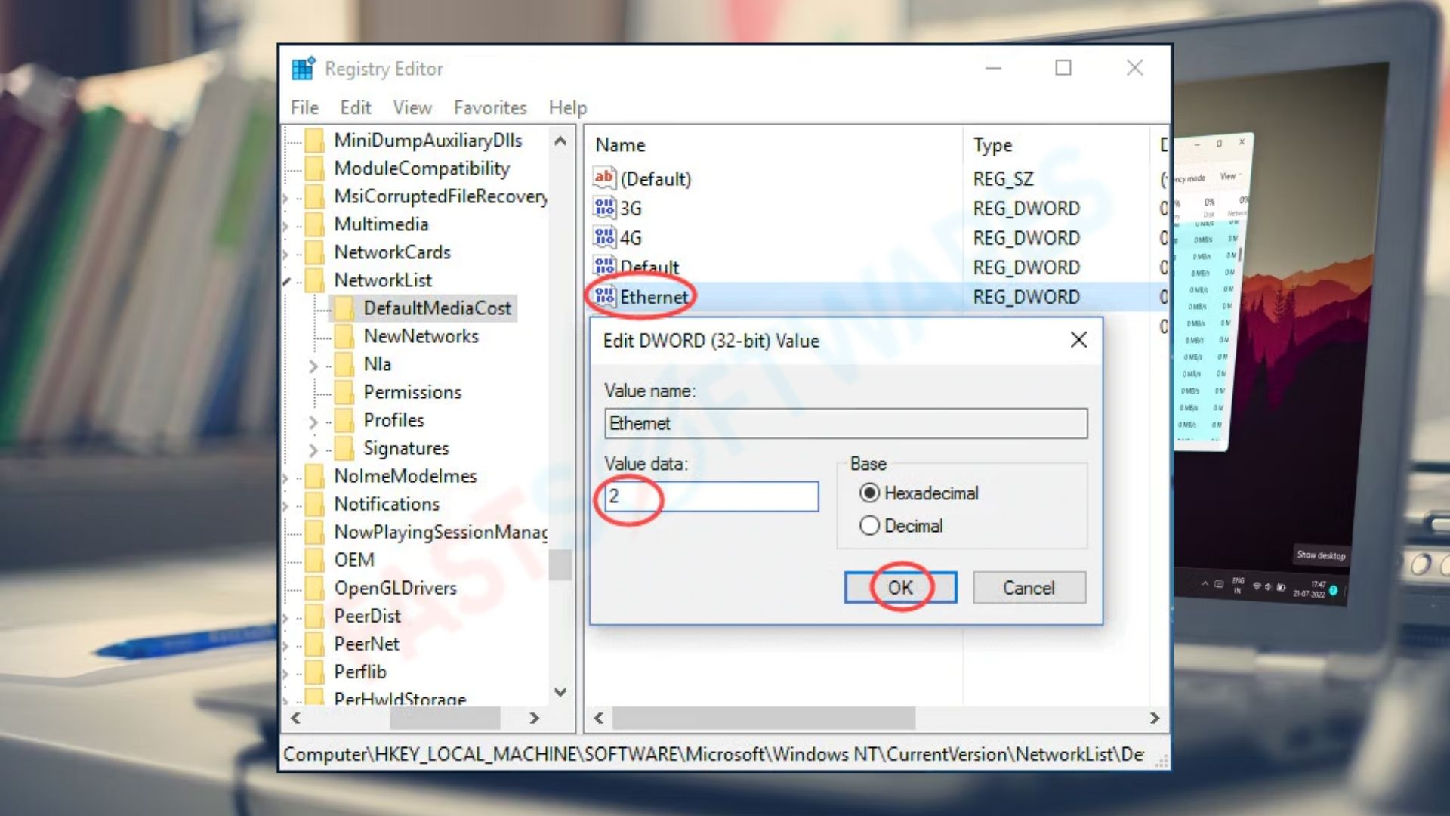Click the MsiCorruptedFileRecovery folder icon
Viewport: 1450px width, 816px height.
315,196
